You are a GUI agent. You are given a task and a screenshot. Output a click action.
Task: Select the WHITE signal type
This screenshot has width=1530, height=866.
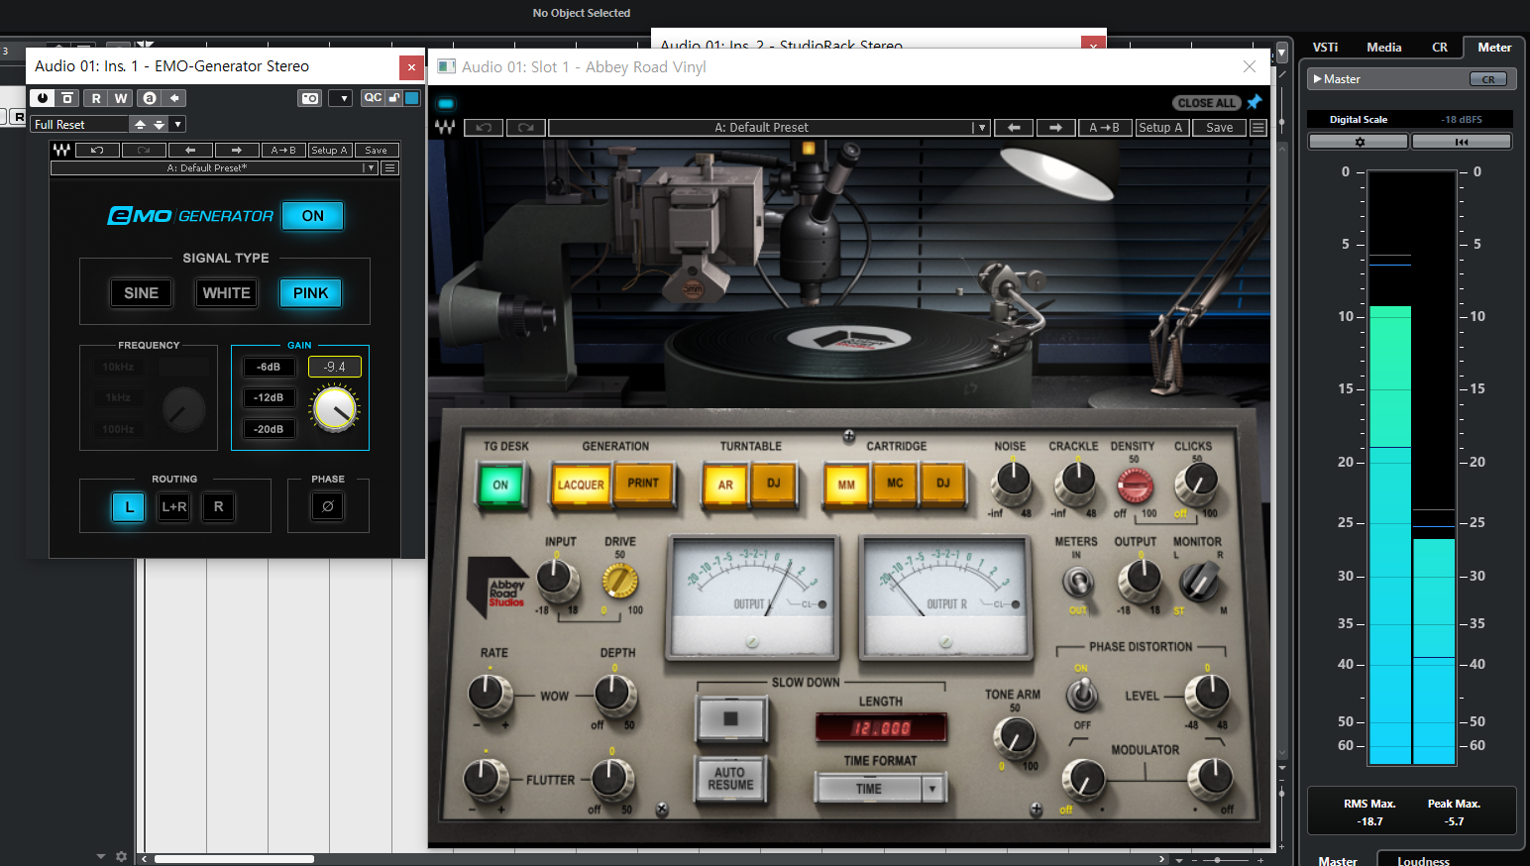click(226, 293)
